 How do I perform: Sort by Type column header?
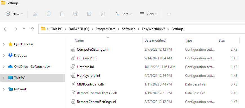pyautogui.click(x=188, y=40)
